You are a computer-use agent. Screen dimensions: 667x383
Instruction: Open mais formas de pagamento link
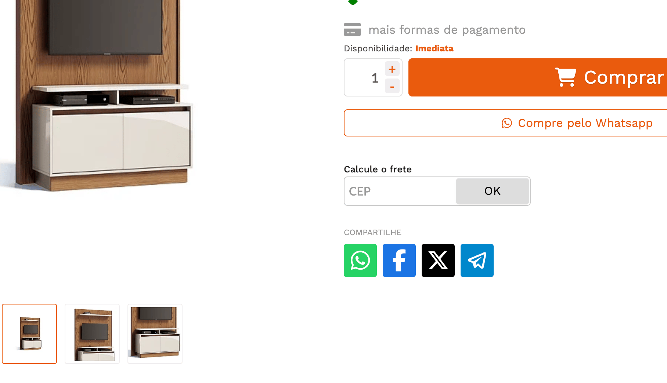point(447,30)
